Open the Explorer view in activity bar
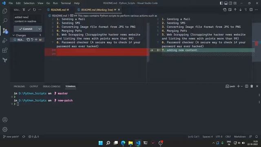Image resolution: width=261 pixels, height=147 pixels. coord(5,11)
